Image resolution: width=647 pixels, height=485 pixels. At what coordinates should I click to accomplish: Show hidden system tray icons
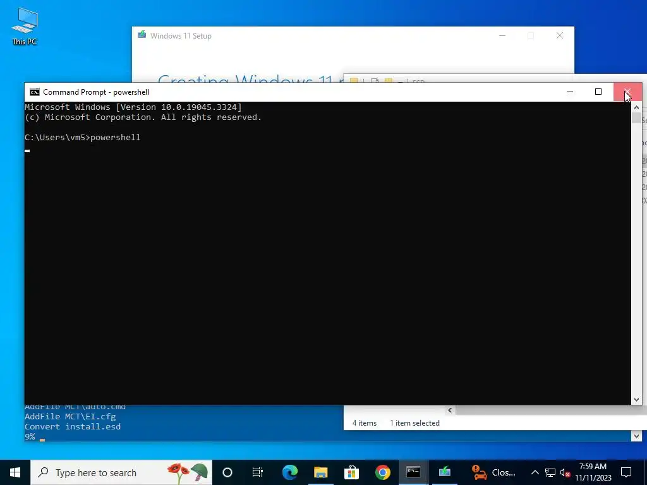pos(535,472)
